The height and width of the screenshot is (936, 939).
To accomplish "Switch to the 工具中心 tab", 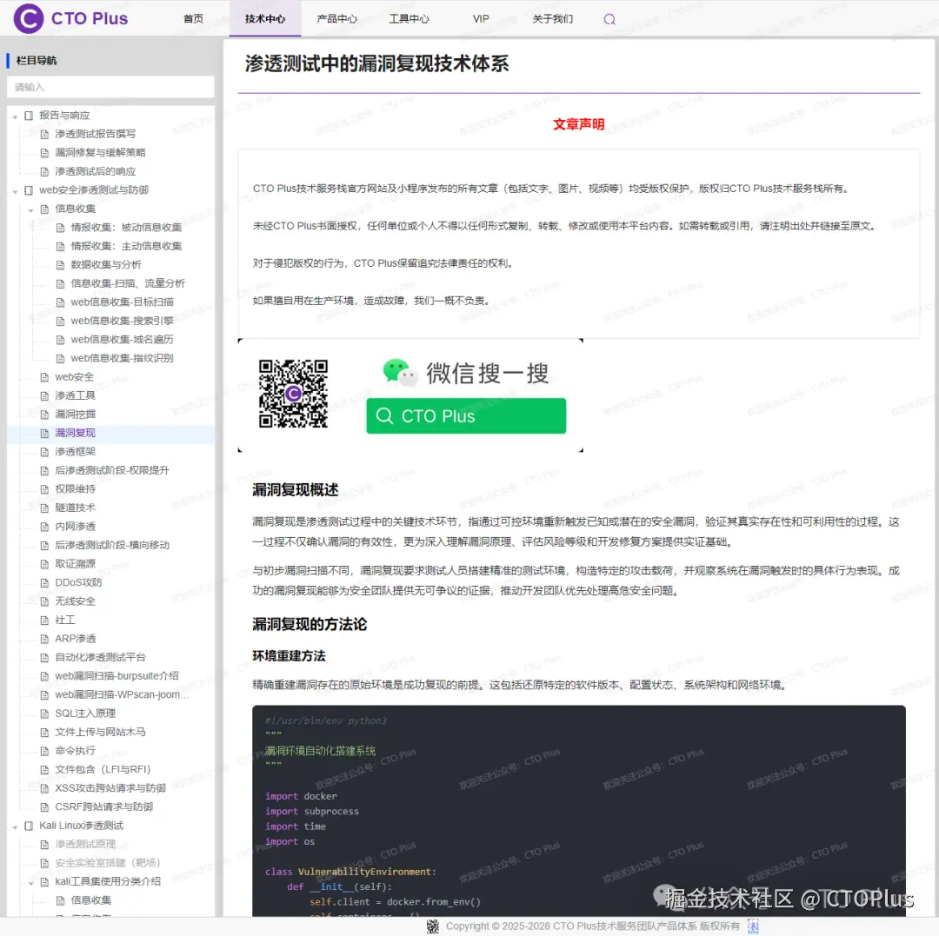I will (x=410, y=18).
